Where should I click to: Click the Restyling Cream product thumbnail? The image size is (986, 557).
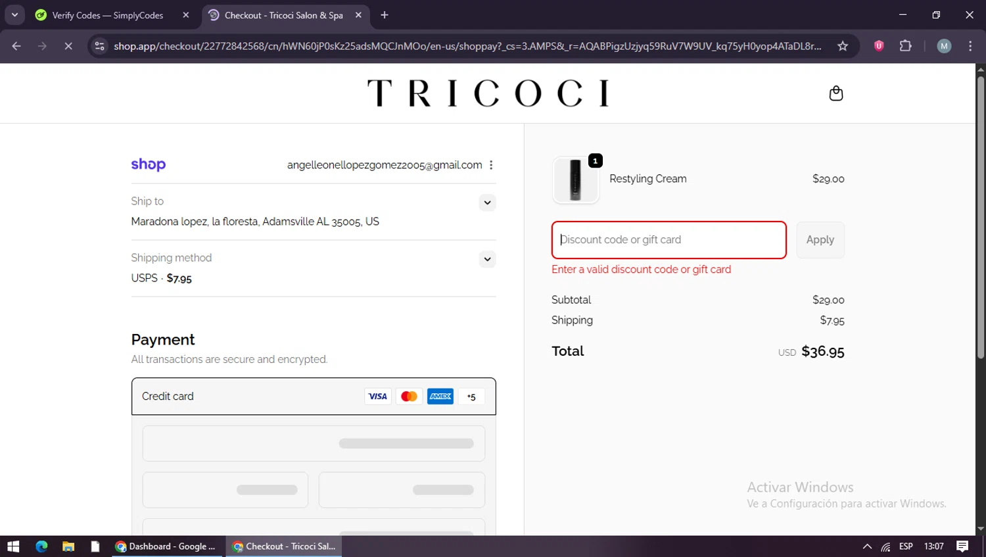(x=576, y=180)
